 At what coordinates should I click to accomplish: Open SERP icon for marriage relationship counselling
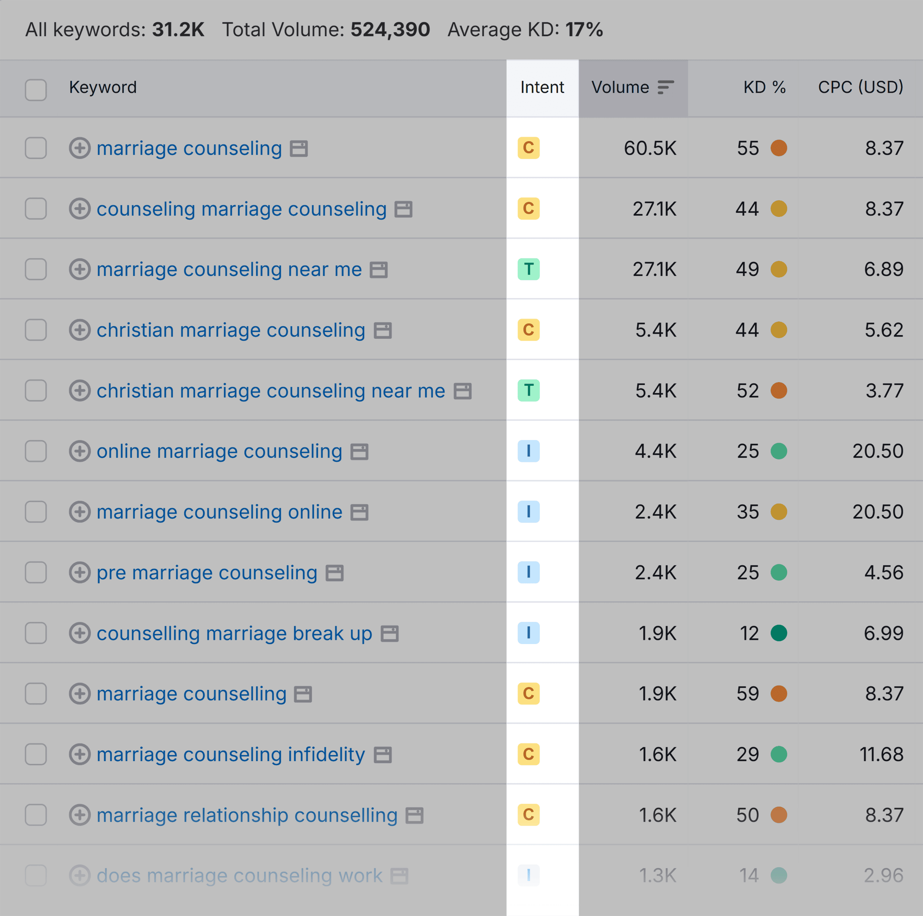[414, 815]
